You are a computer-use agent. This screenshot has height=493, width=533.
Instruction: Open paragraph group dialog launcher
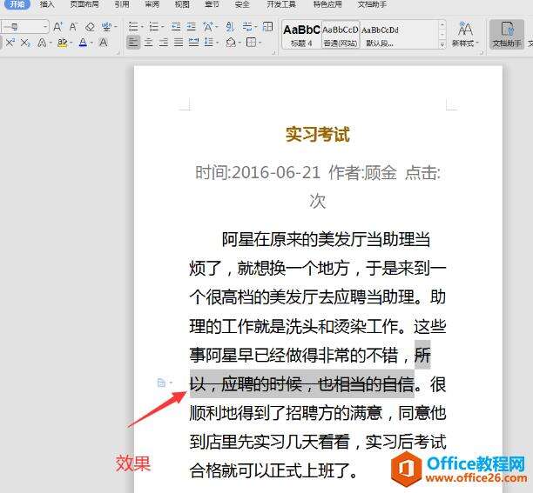click(x=274, y=52)
